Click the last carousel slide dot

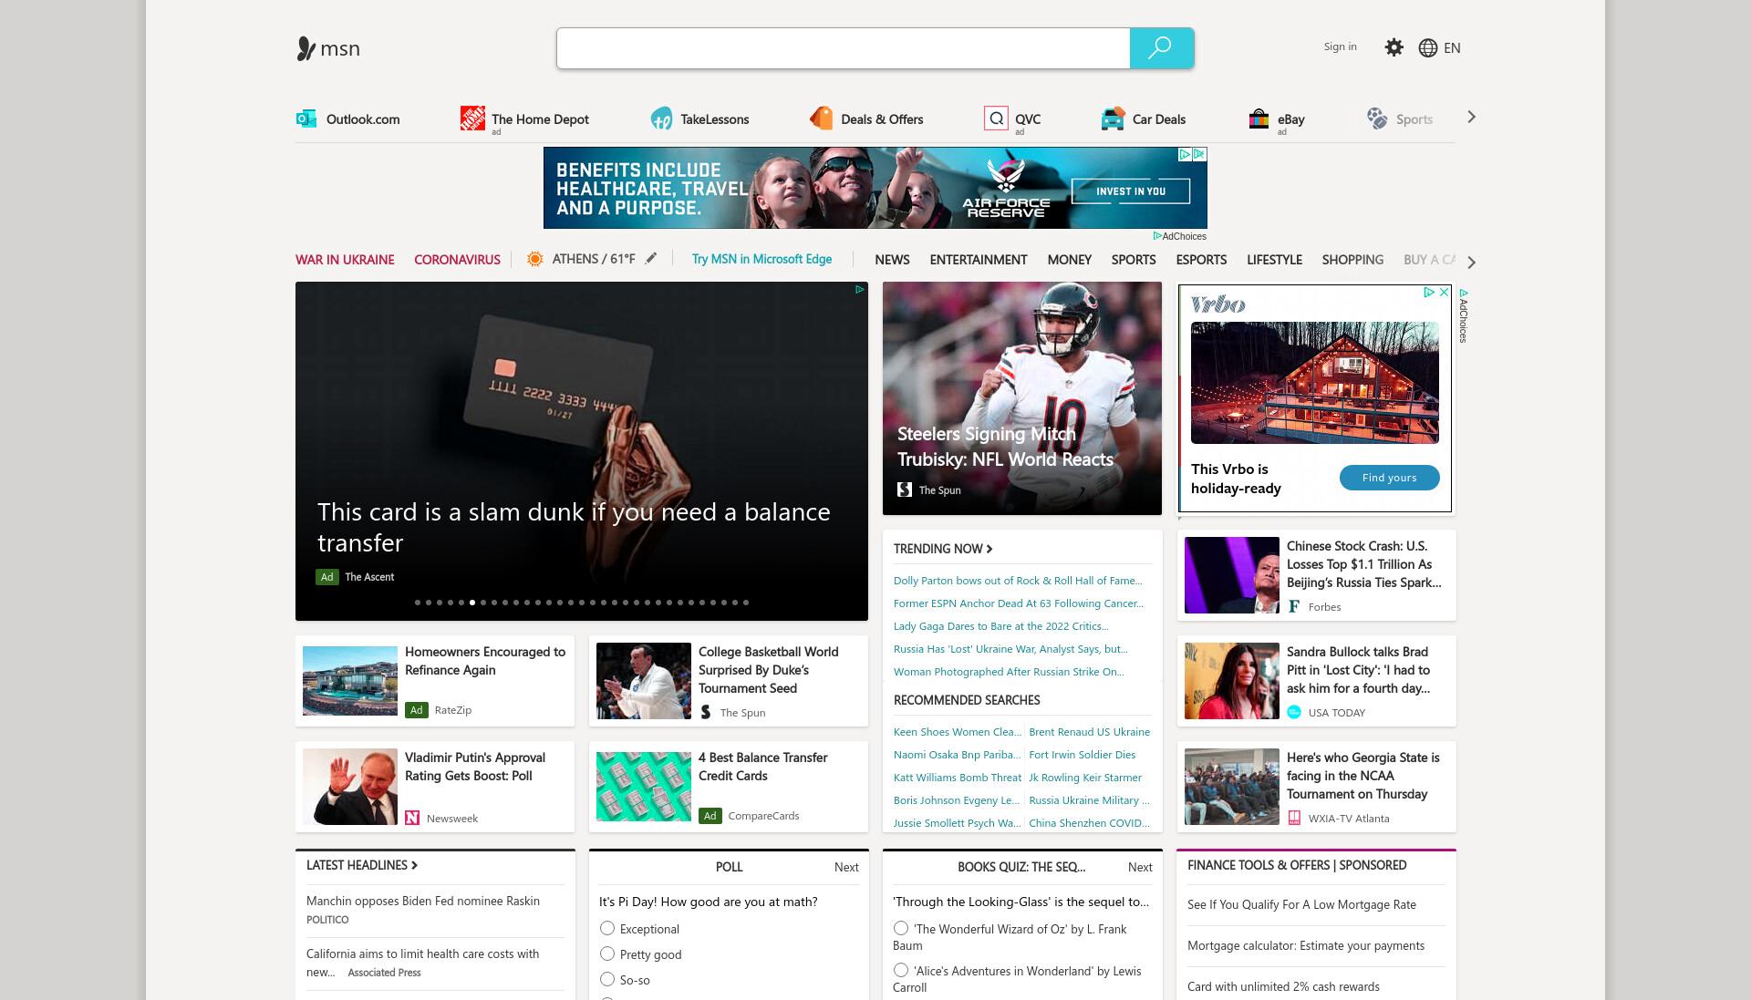pyautogui.click(x=746, y=603)
